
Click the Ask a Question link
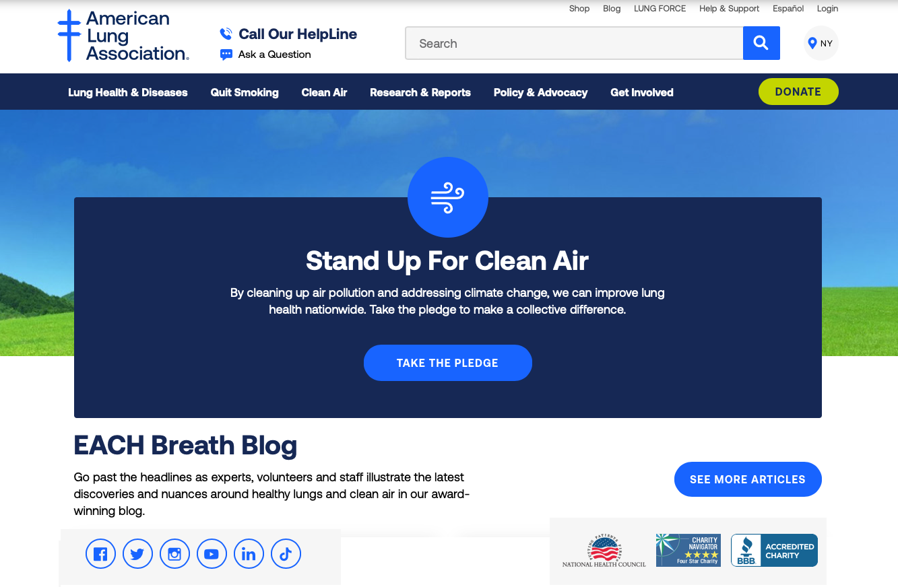tap(275, 55)
